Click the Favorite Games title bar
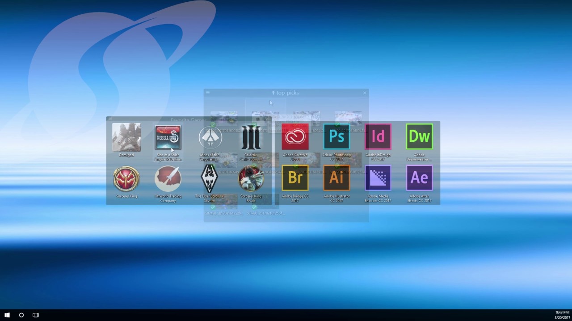572x321 pixels. tap(188, 119)
